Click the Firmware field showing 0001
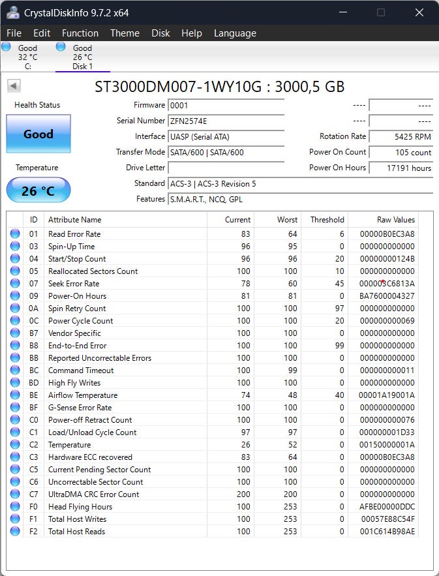This screenshot has width=439, height=576. pos(226,106)
